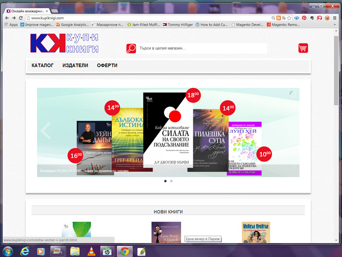
Task: Click the Уейн Дайър book cover
Action: tap(94, 148)
